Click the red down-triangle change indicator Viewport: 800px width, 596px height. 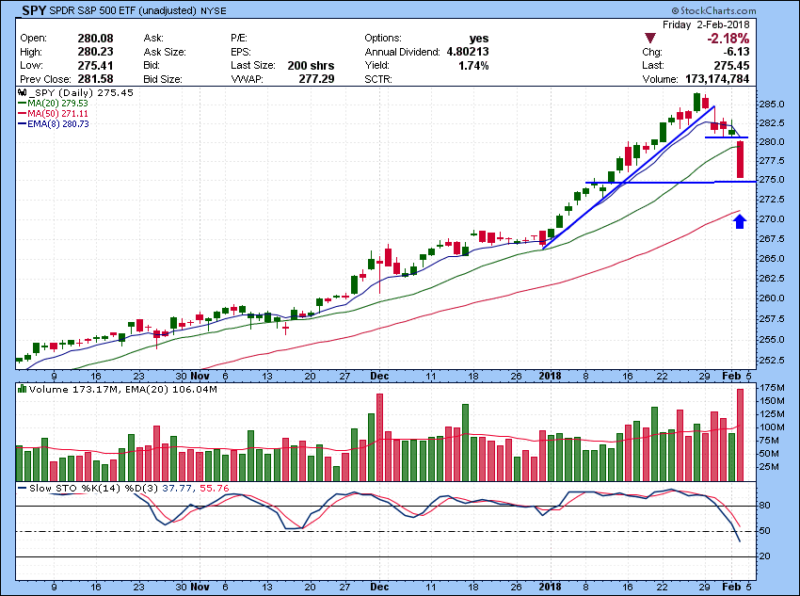click(x=650, y=39)
